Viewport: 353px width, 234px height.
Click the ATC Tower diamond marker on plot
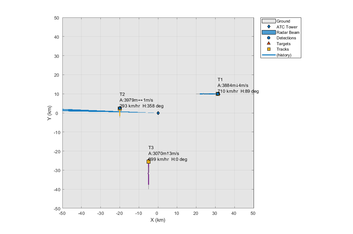158,113
